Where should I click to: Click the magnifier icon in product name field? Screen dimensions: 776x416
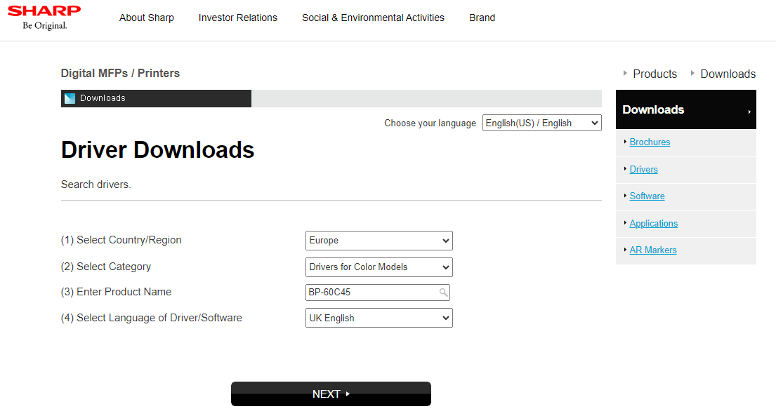444,293
